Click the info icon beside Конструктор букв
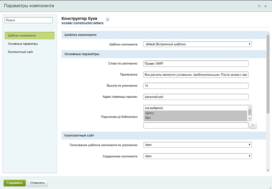Image resolution: width=272 pixels, height=189 pixels. coord(107,19)
